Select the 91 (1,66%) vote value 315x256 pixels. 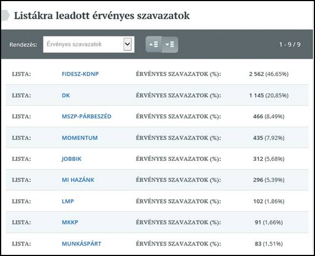269,222
